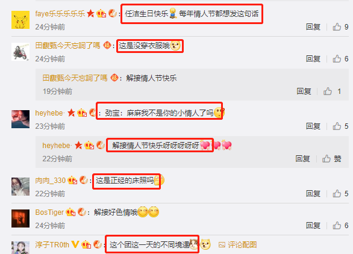Image resolution: width=353 pixels, height=254 pixels.
Task: Click 赞 thumbs-up on heyhebe's 22分钟前 reply
Action: click(x=331, y=159)
